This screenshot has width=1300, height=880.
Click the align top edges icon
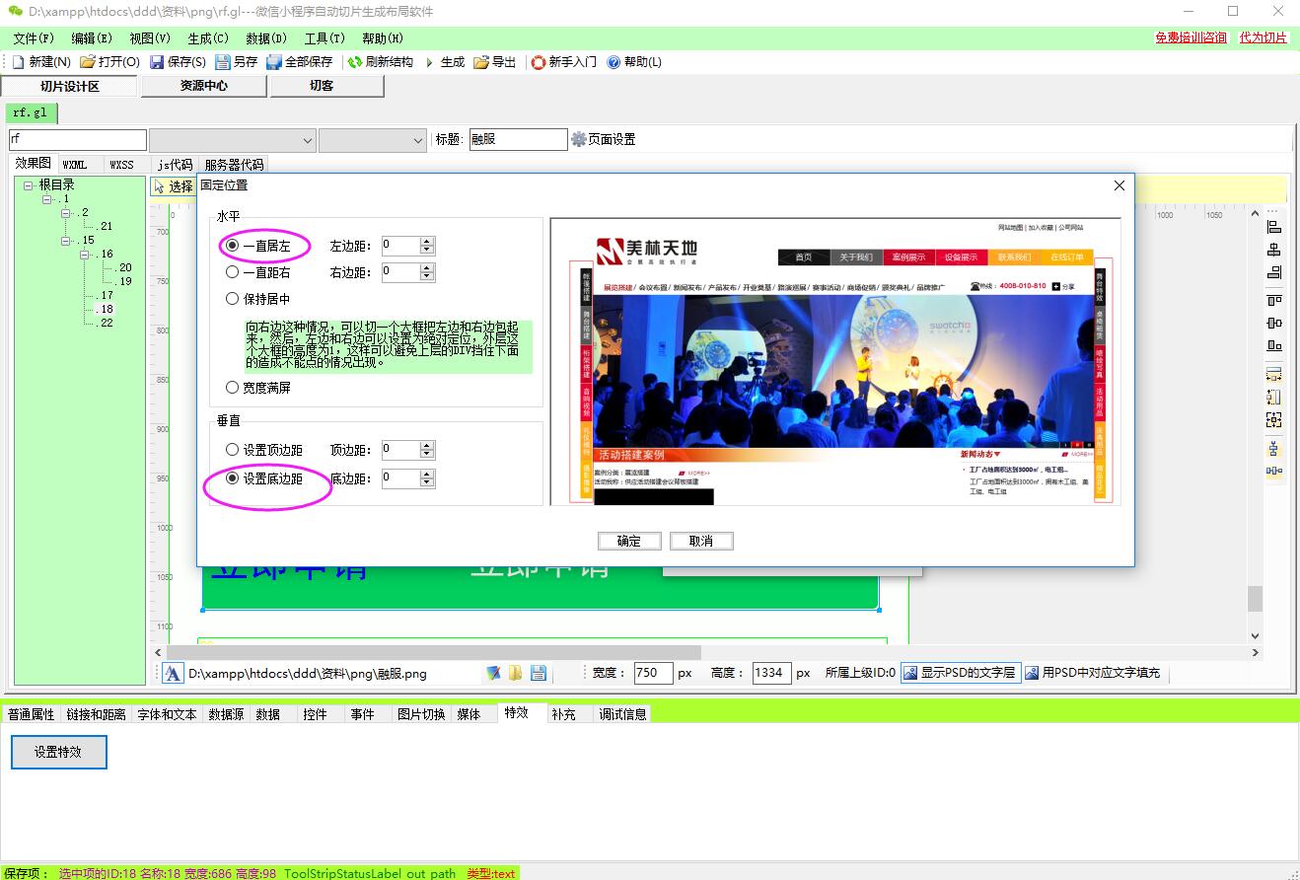pos(1274,300)
